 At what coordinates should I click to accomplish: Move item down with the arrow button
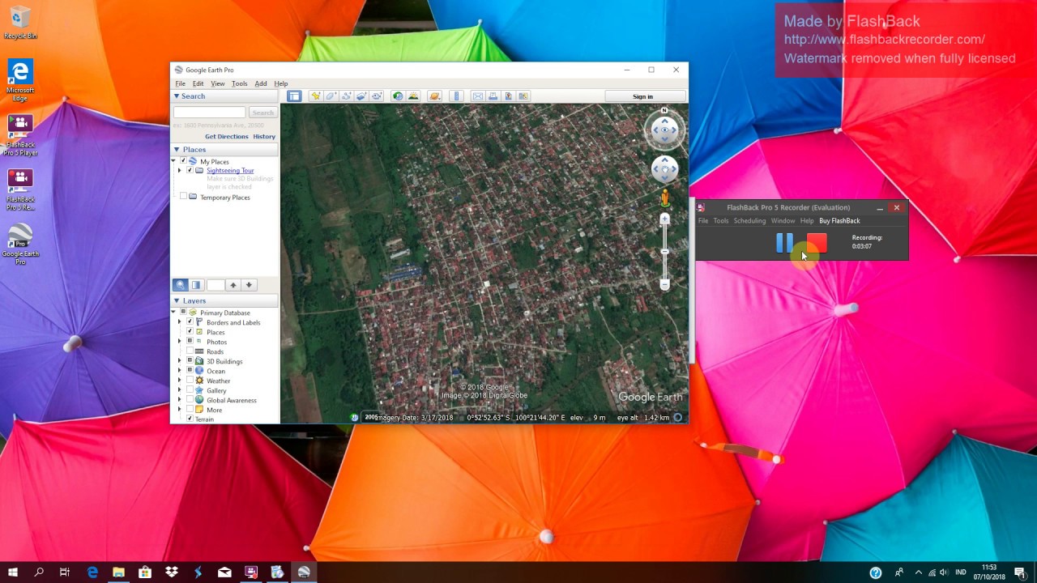click(x=249, y=285)
